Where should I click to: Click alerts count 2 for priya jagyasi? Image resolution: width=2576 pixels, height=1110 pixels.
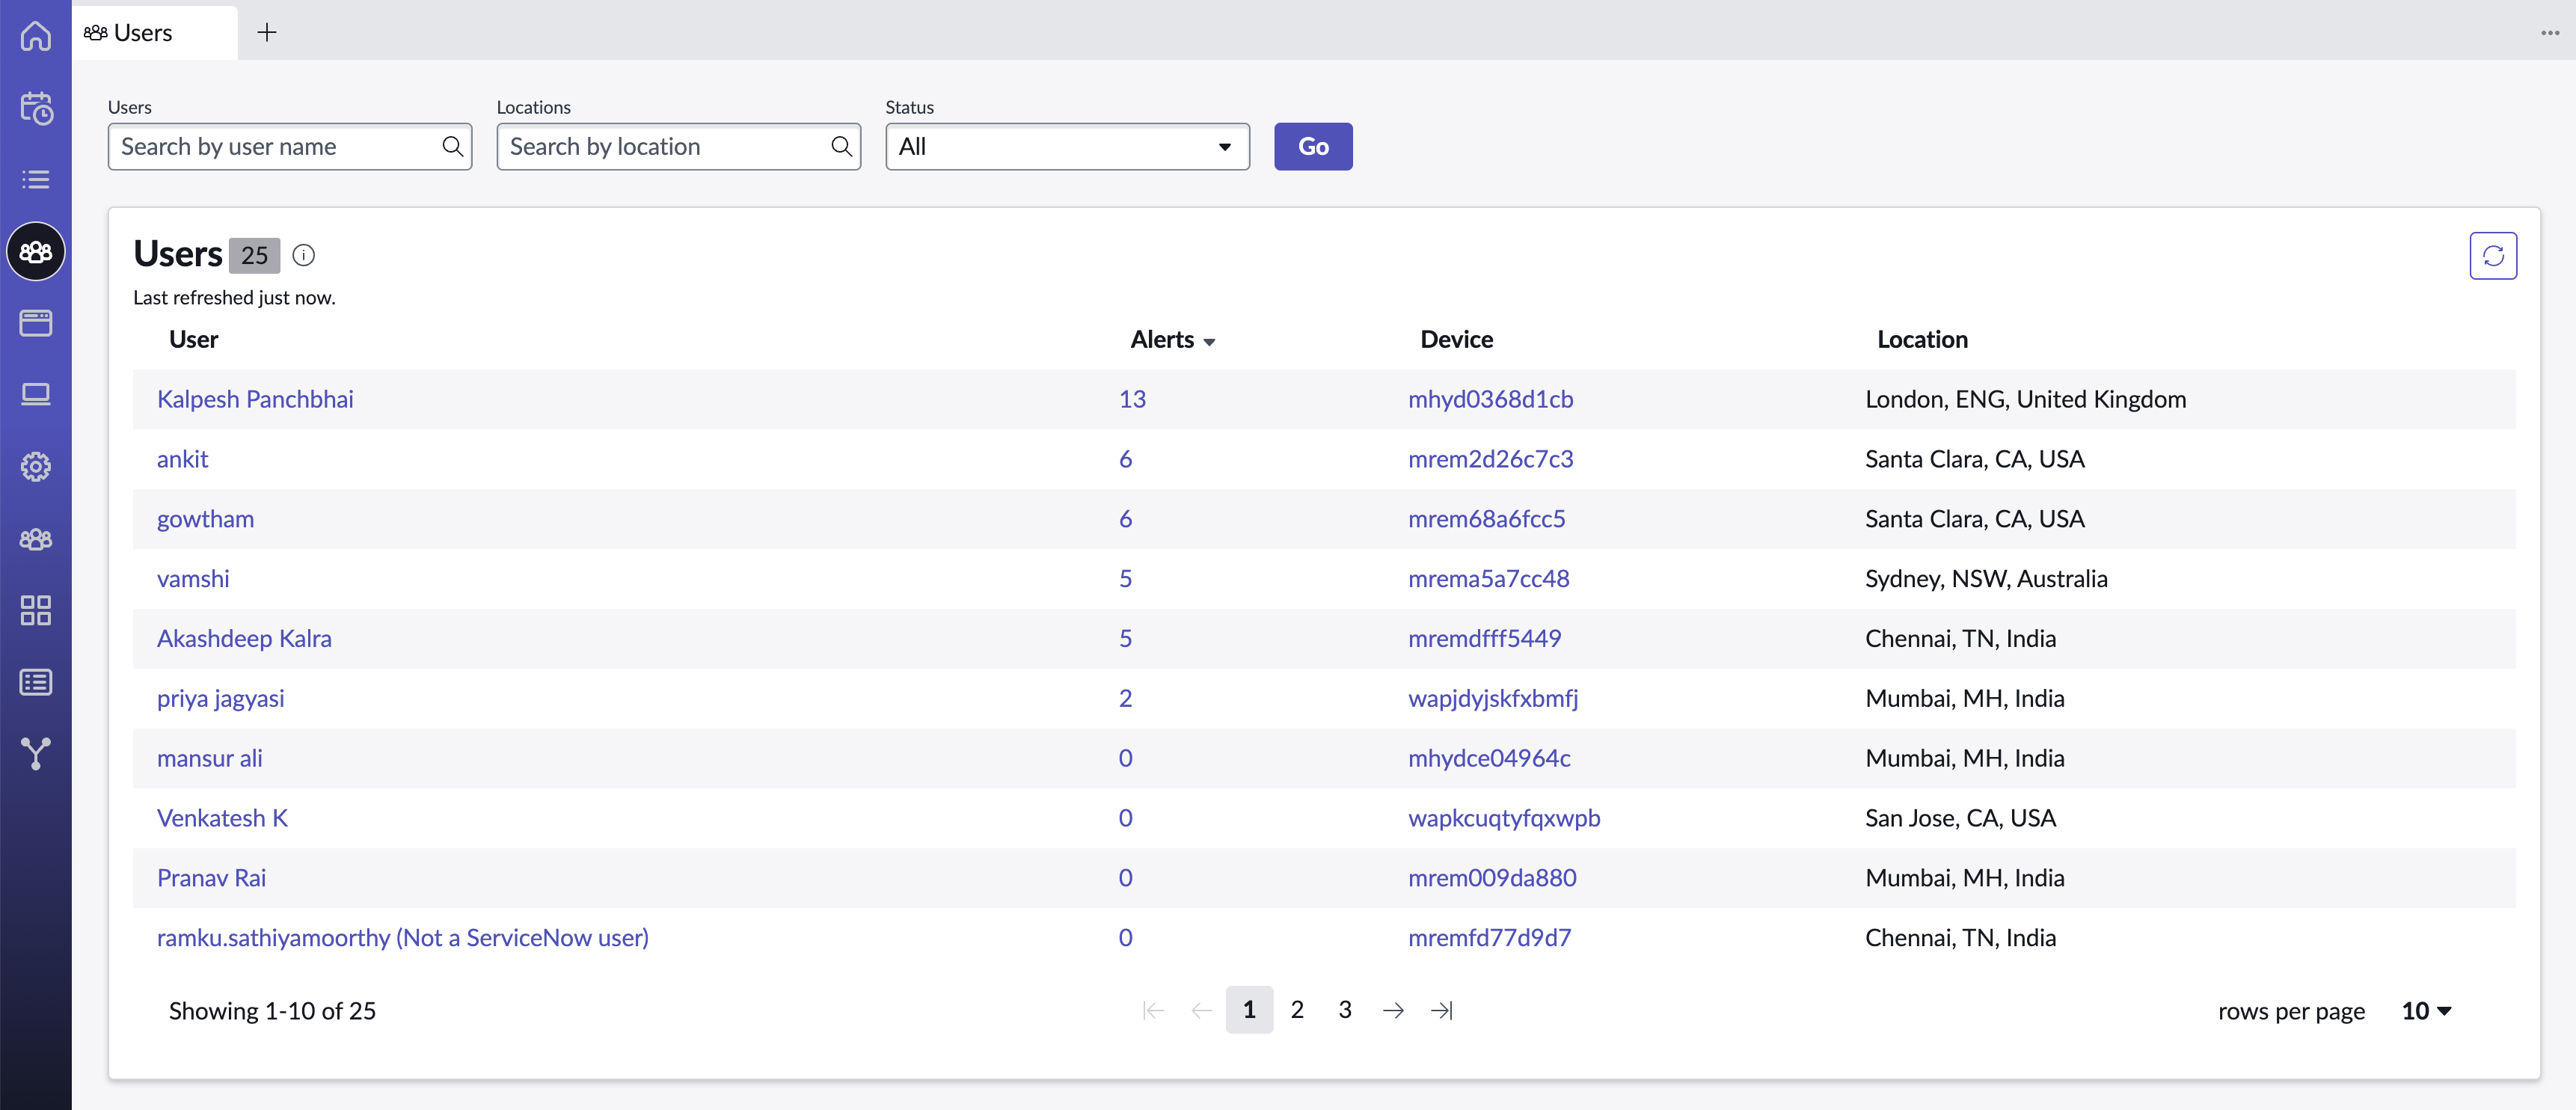pos(1125,699)
